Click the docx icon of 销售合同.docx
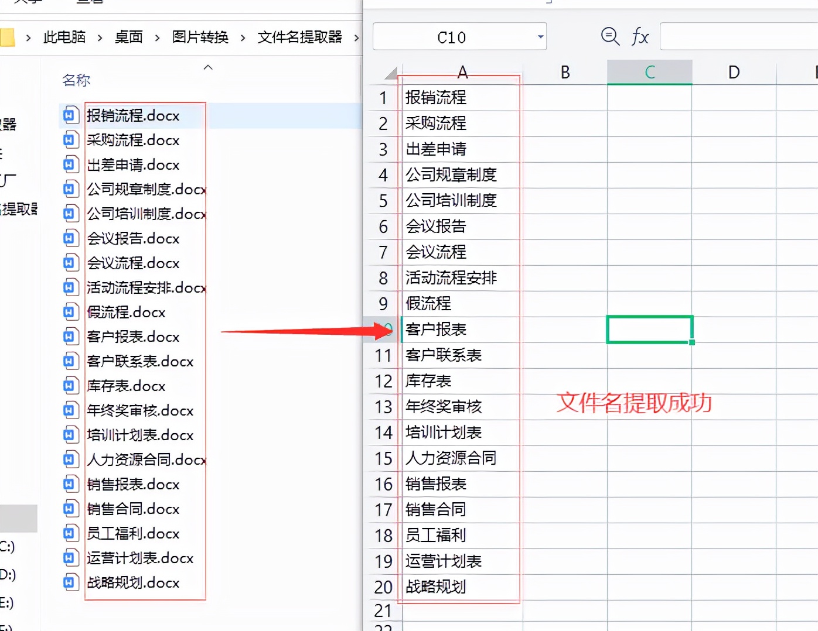The width and height of the screenshot is (818, 631). point(70,509)
